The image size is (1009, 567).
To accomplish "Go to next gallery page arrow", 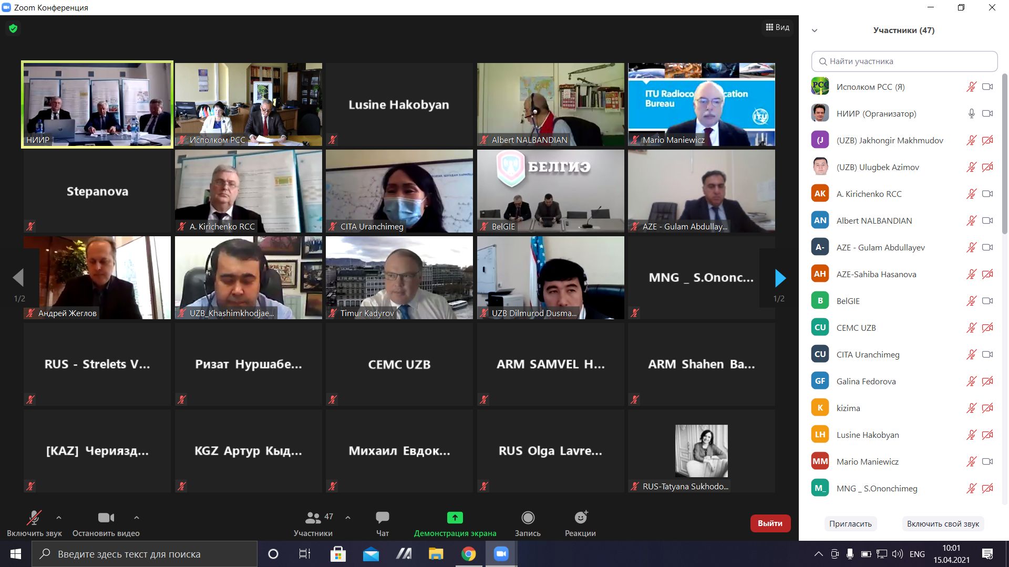I will click(x=780, y=278).
